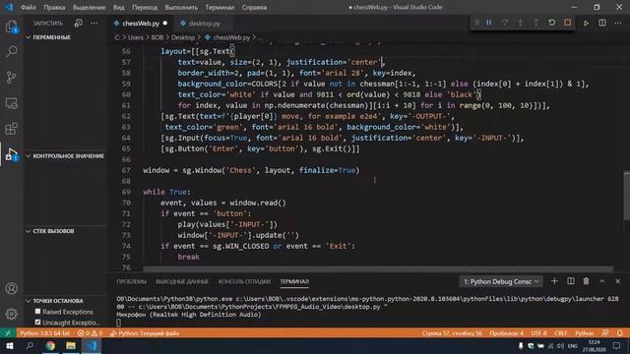The height and width of the screenshot is (354, 630).
Task: Maximize the panel size with chevron up
Action: click(601, 281)
